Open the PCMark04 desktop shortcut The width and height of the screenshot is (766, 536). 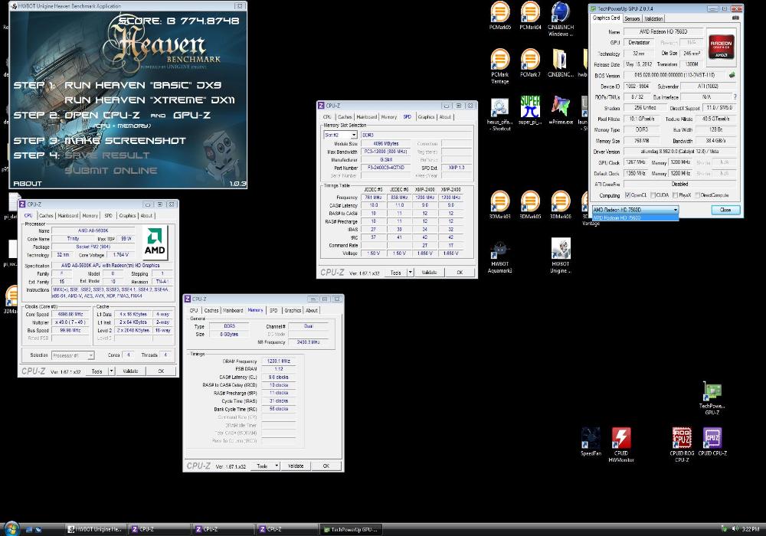click(531, 16)
